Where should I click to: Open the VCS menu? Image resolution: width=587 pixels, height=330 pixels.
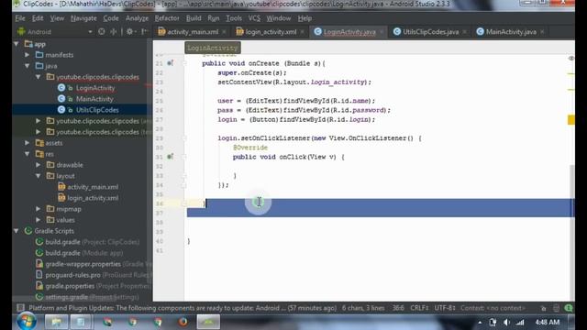click(x=254, y=18)
